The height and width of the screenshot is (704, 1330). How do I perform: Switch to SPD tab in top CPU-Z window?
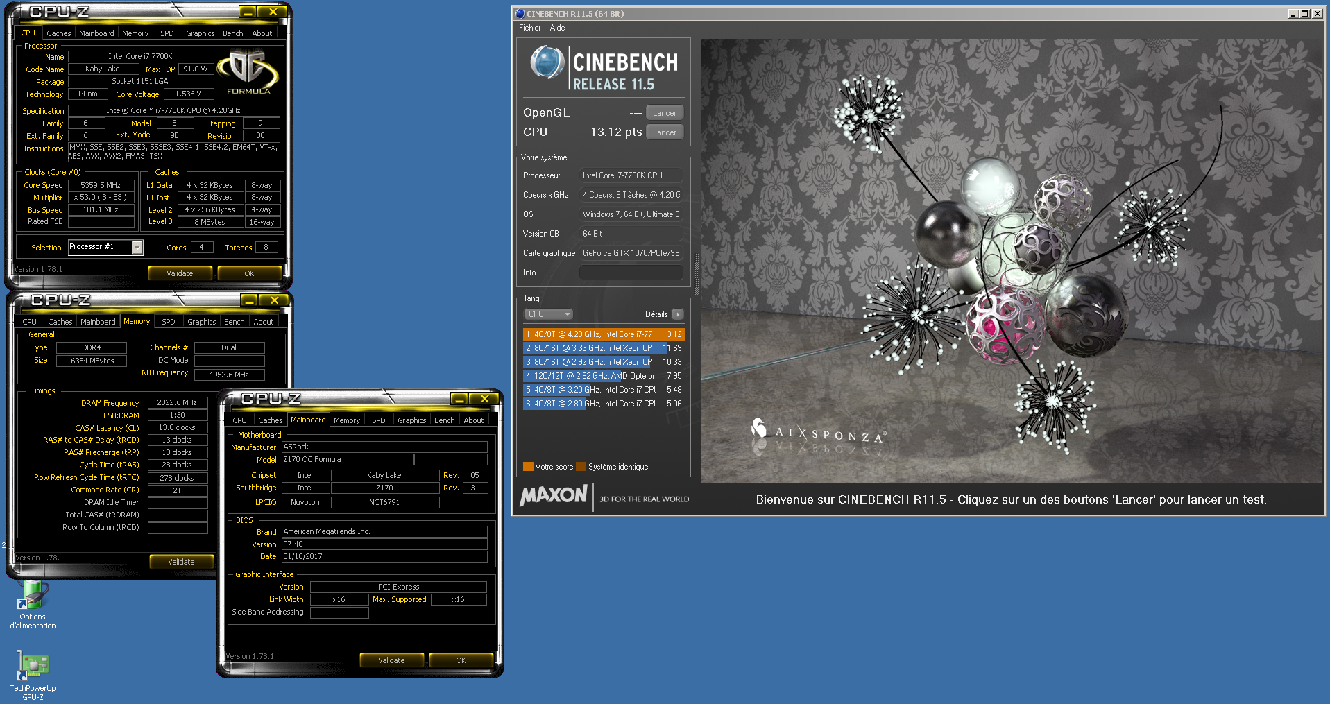click(167, 33)
